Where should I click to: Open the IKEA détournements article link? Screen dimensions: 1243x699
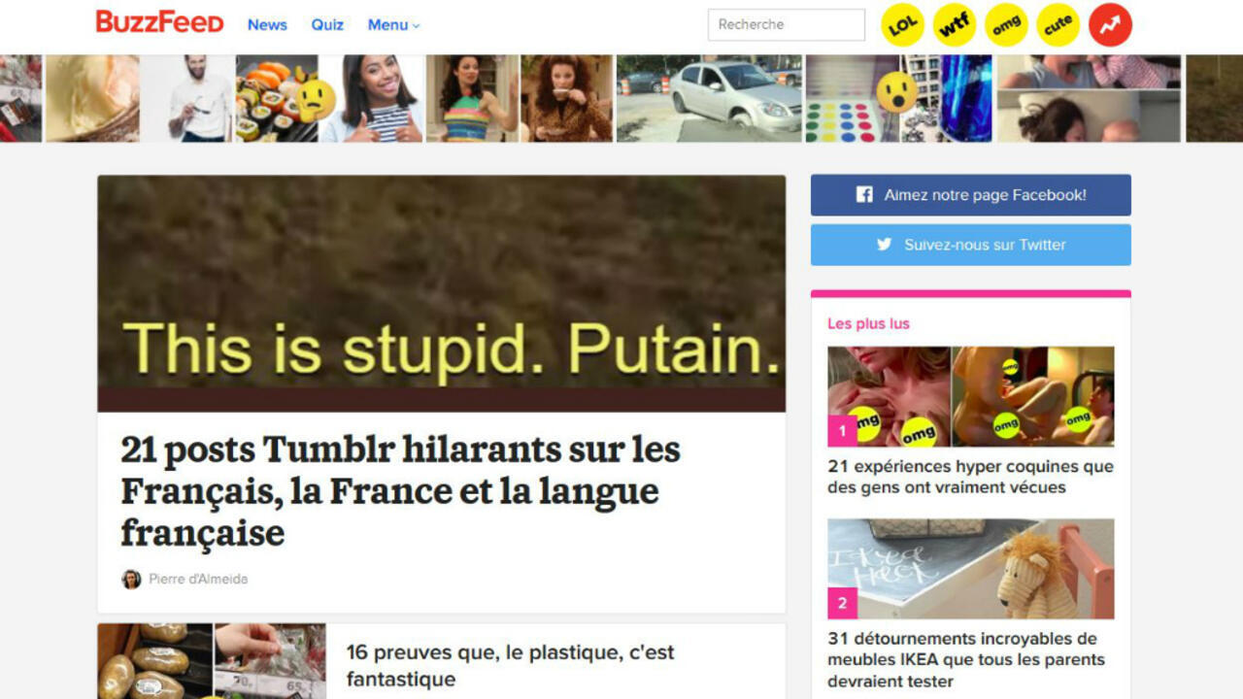pos(966,659)
